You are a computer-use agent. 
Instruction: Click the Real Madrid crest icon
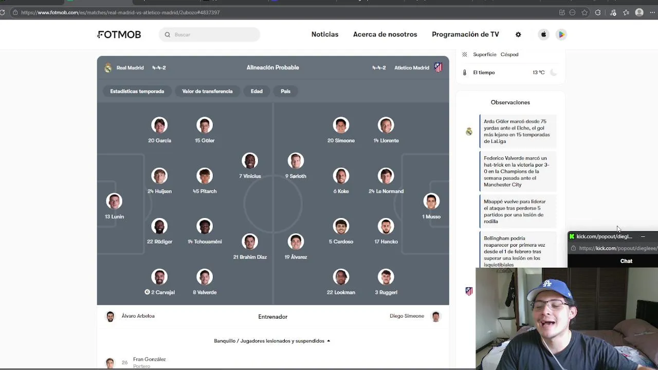108,67
